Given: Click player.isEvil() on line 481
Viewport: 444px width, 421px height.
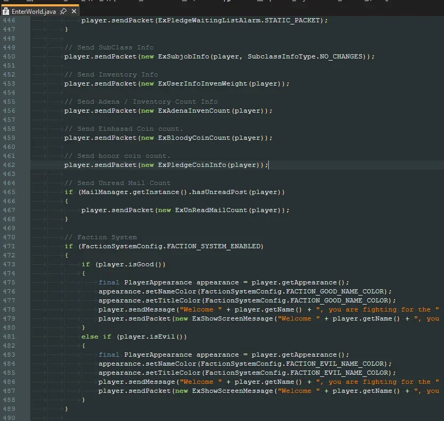Looking at the screenshot, I should pos(151,337).
